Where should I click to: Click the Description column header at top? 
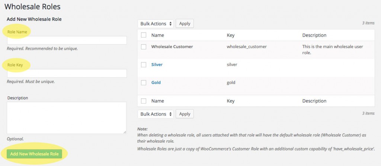(x=314, y=35)
